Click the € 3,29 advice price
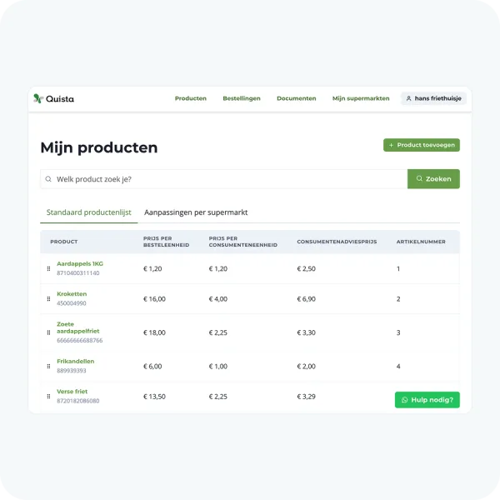 click(306, 397)
